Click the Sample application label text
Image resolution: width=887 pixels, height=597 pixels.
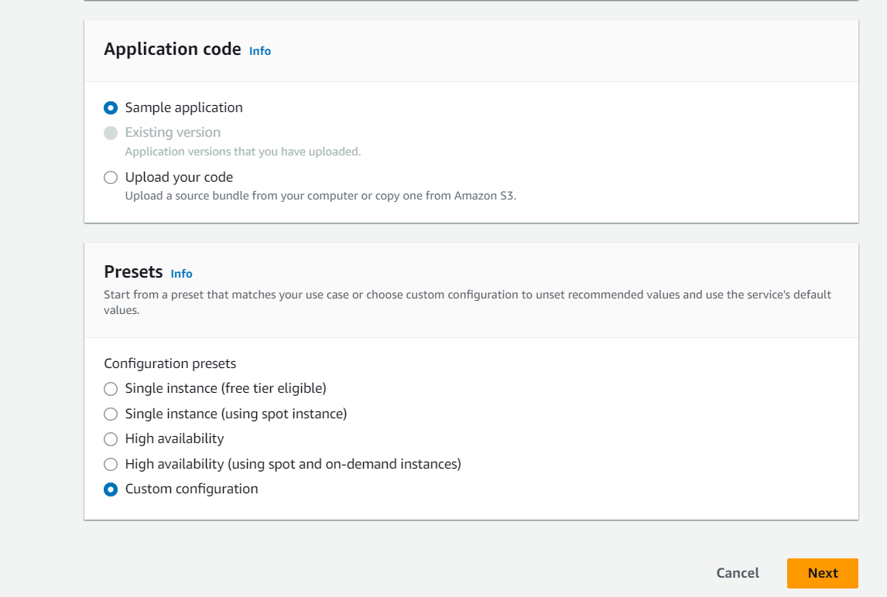pyautogui.click(x=184, y=107)
